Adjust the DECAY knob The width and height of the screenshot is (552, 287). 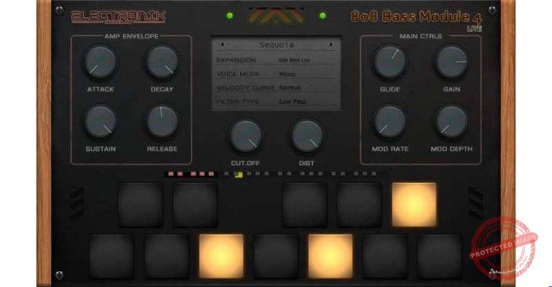click(162, 62)
